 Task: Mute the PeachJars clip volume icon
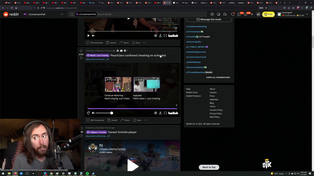click(93, 113)
